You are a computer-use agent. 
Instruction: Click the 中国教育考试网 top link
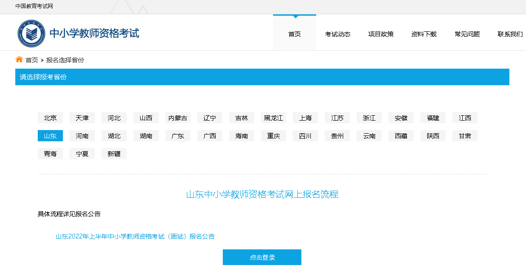coord(34,6)
